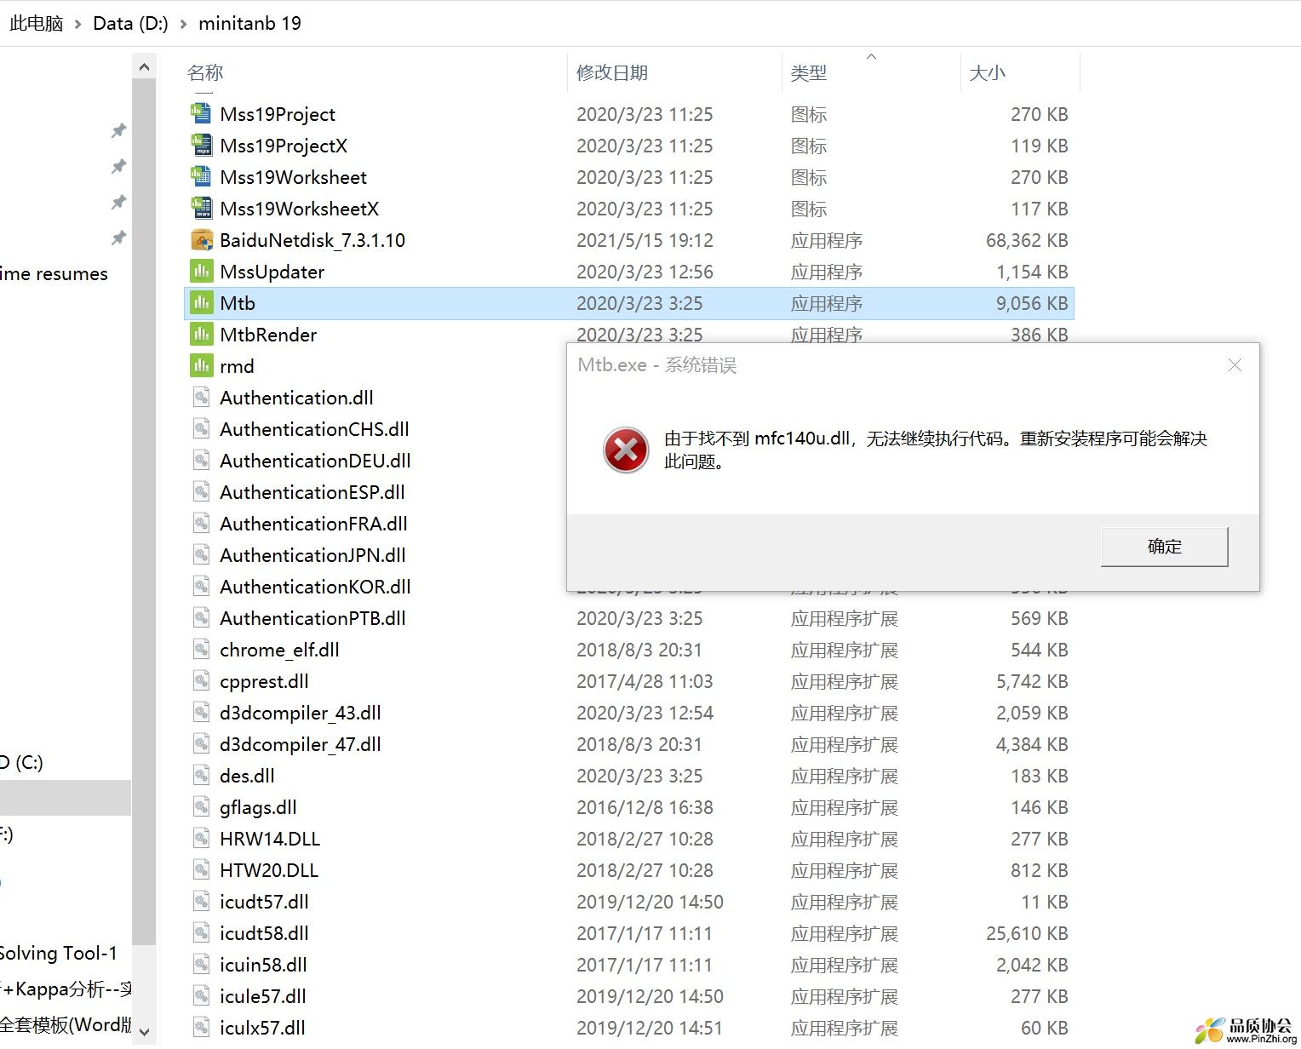
Task: Click the rmd application icon
Action: (201, 366)
